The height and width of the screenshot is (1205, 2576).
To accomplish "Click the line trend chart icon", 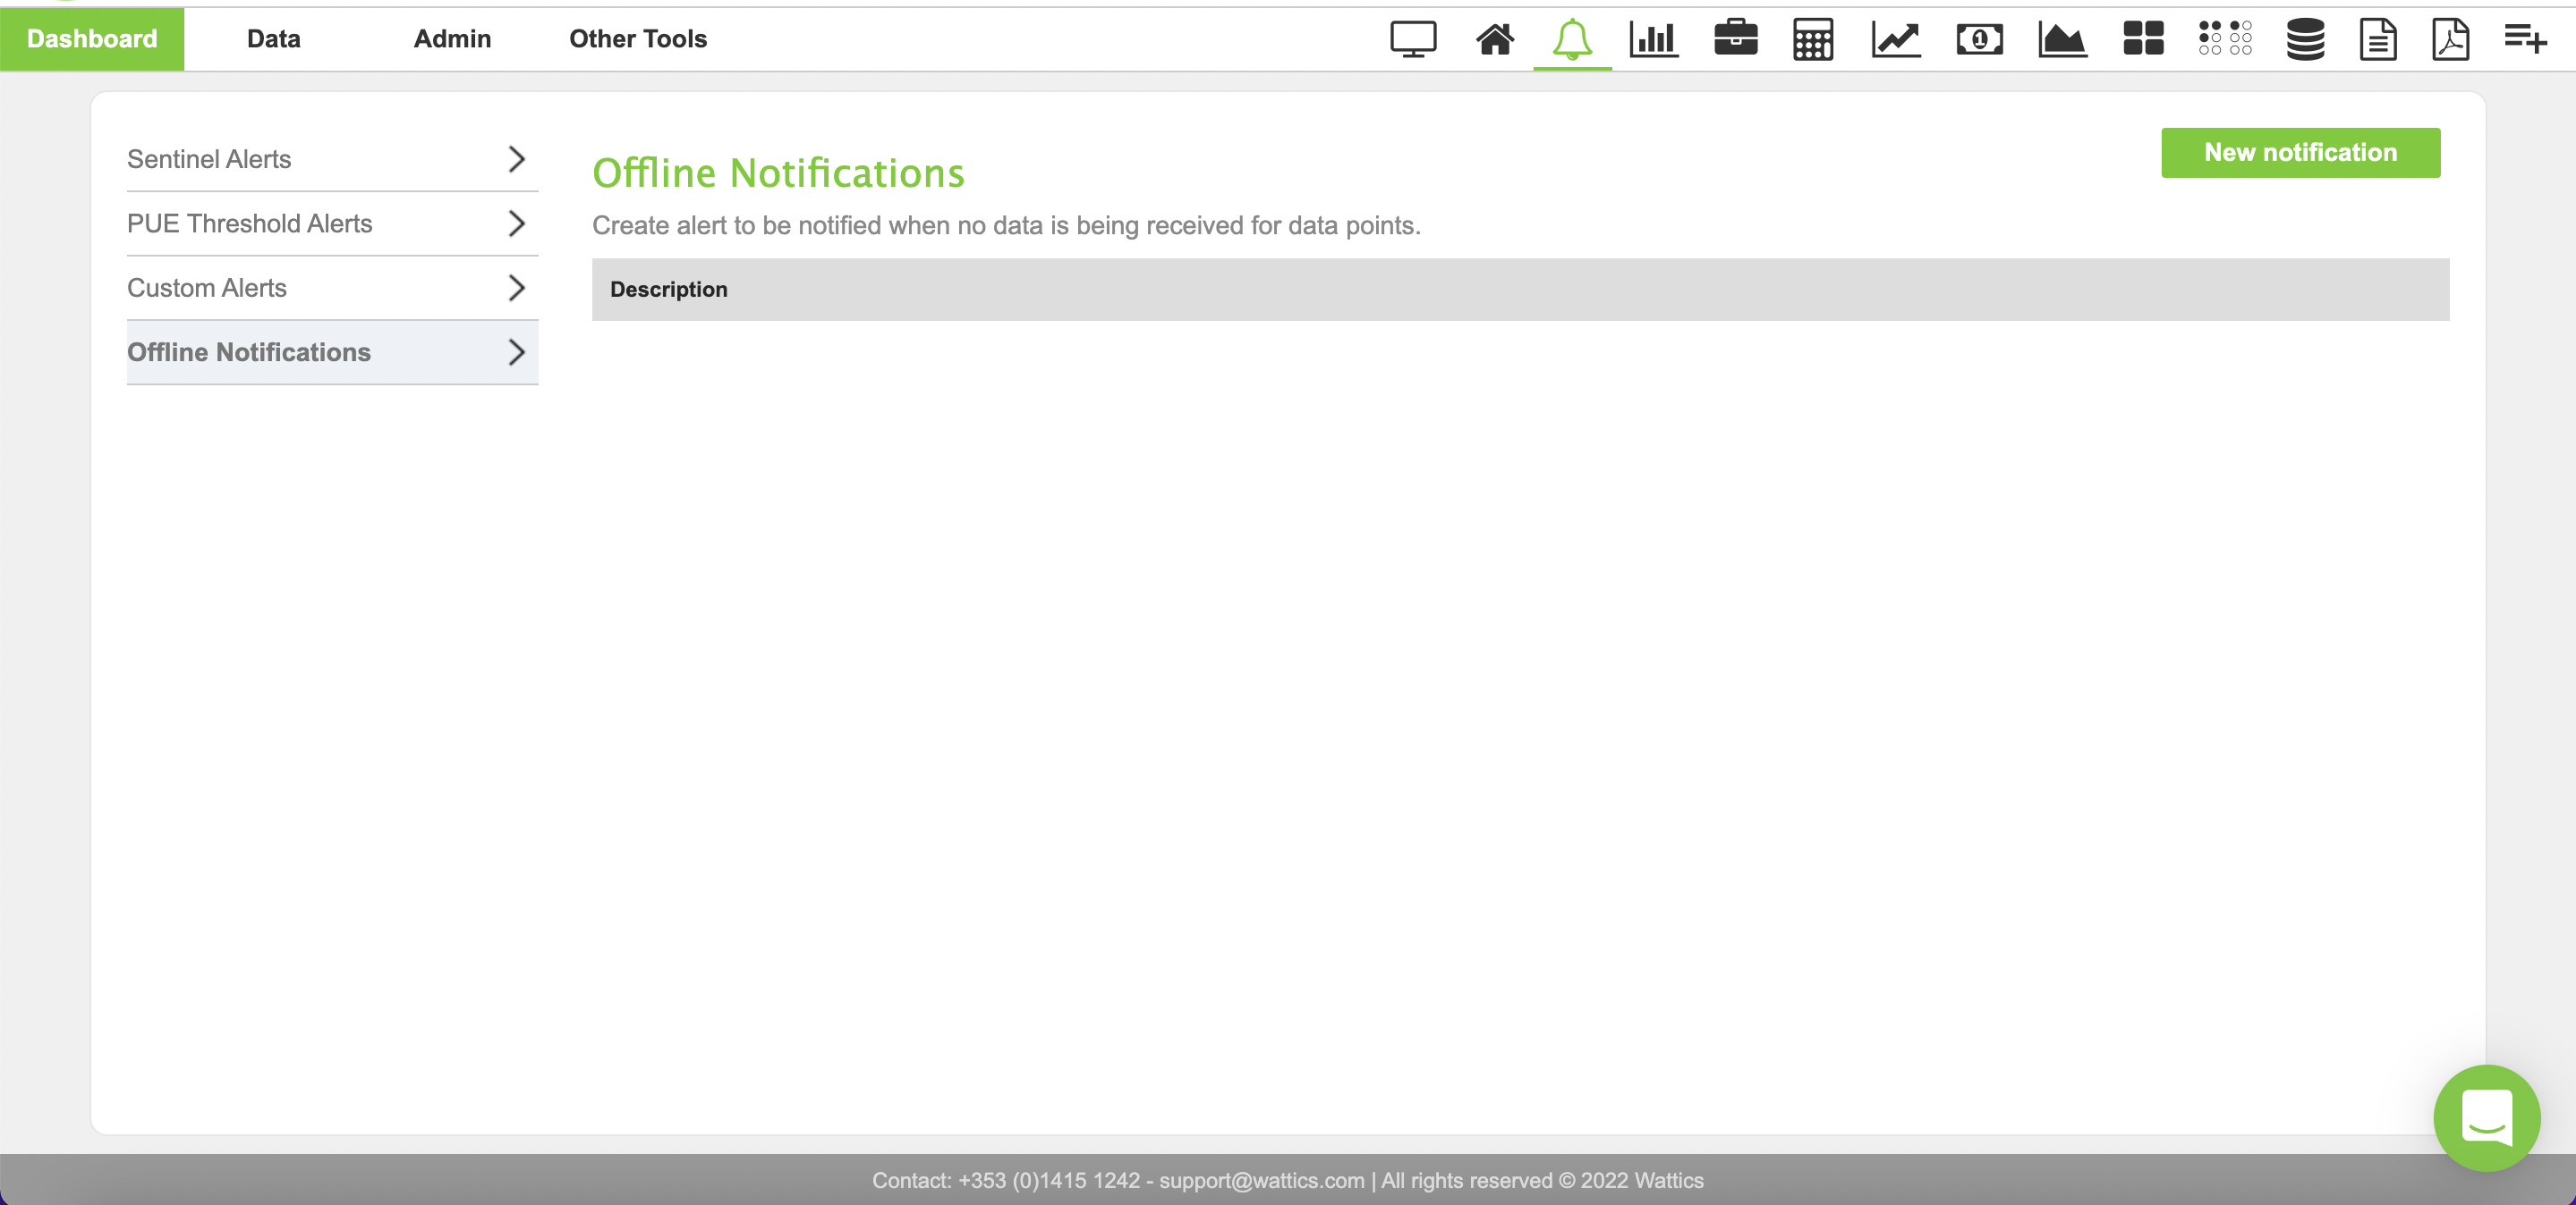I will pos(1895,39).
